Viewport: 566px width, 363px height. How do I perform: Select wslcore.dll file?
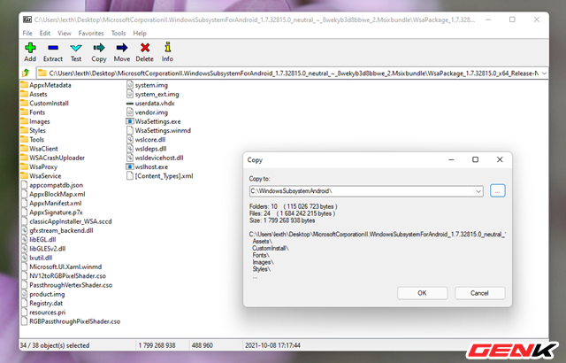[x=146, y=139]
